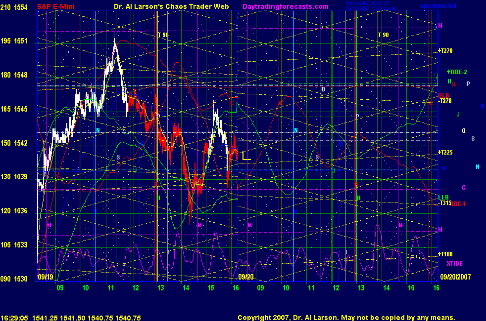Screen dimensions: 486x321
Task: Click the Dr. Al Larson's Chaos Trader Web heading
Action: coord(171,6)
